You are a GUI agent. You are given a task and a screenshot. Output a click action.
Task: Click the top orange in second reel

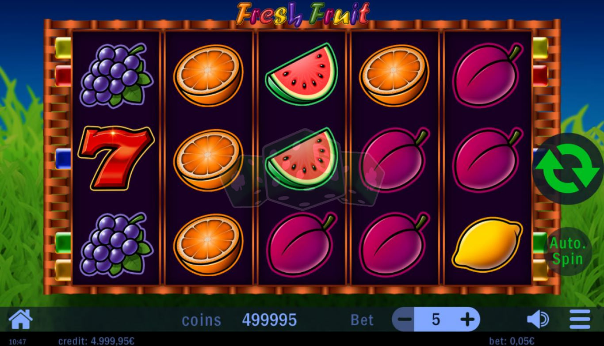coord(208,76)
